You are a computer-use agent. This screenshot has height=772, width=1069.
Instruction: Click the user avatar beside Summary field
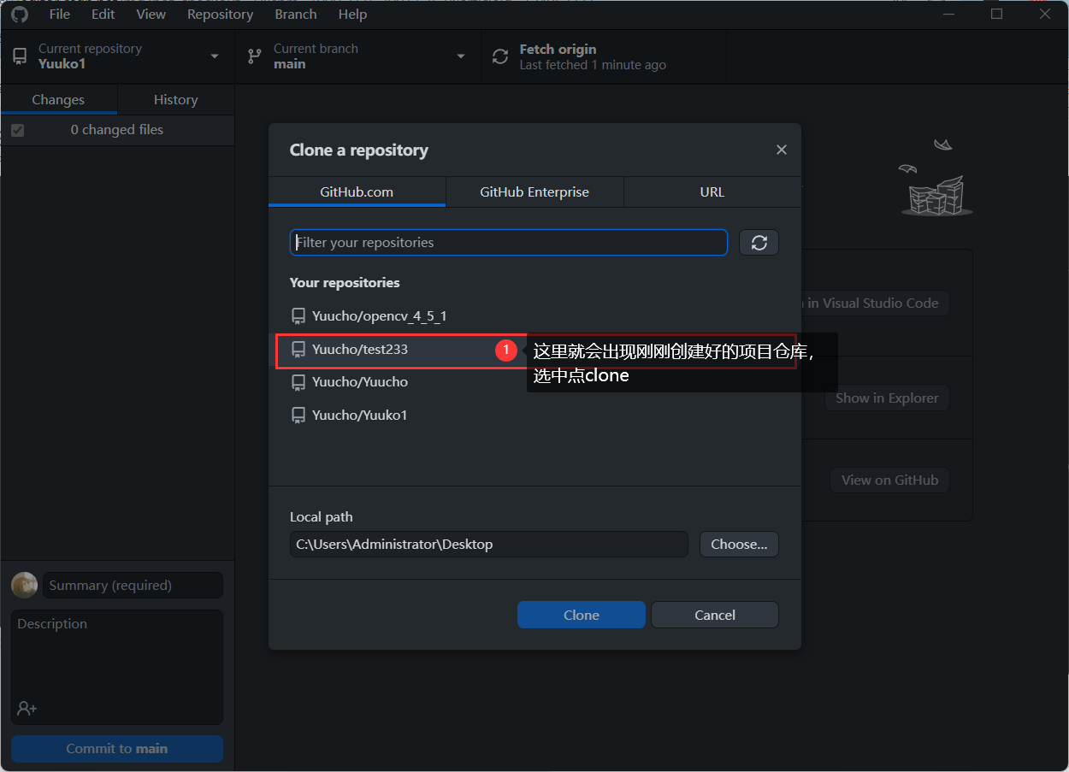[x=24, y=586]
